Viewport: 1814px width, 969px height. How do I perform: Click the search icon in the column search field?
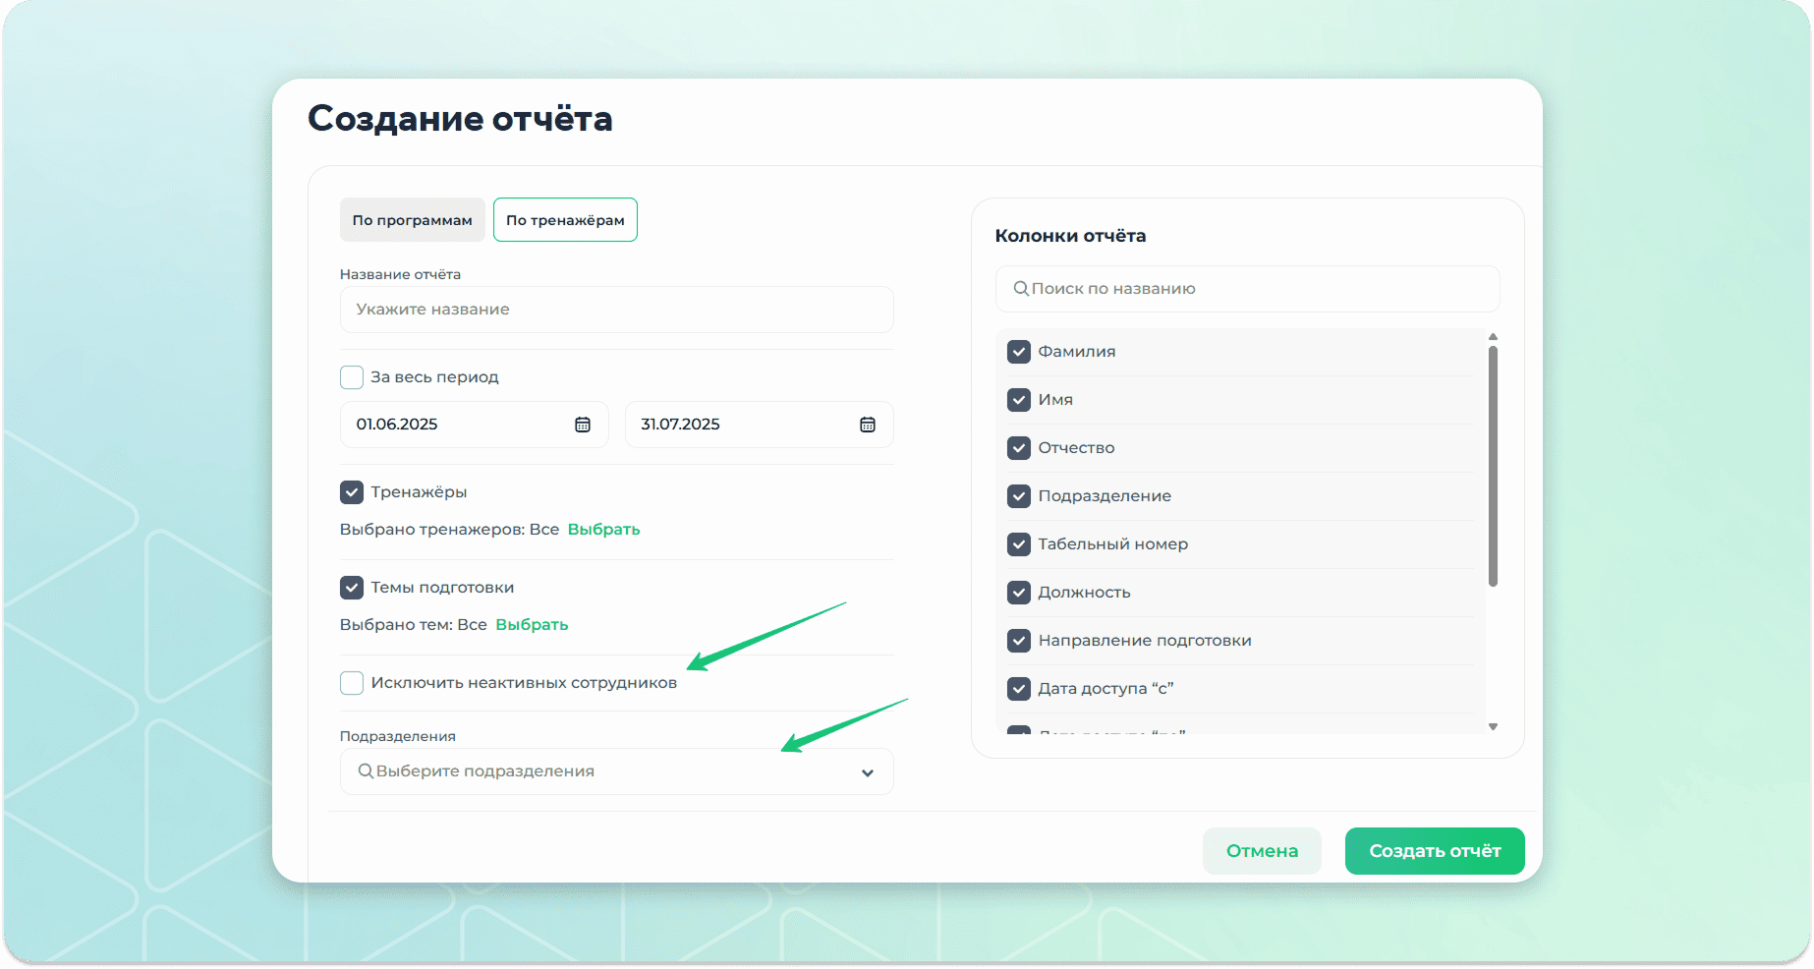click(x=1021, y=289)
